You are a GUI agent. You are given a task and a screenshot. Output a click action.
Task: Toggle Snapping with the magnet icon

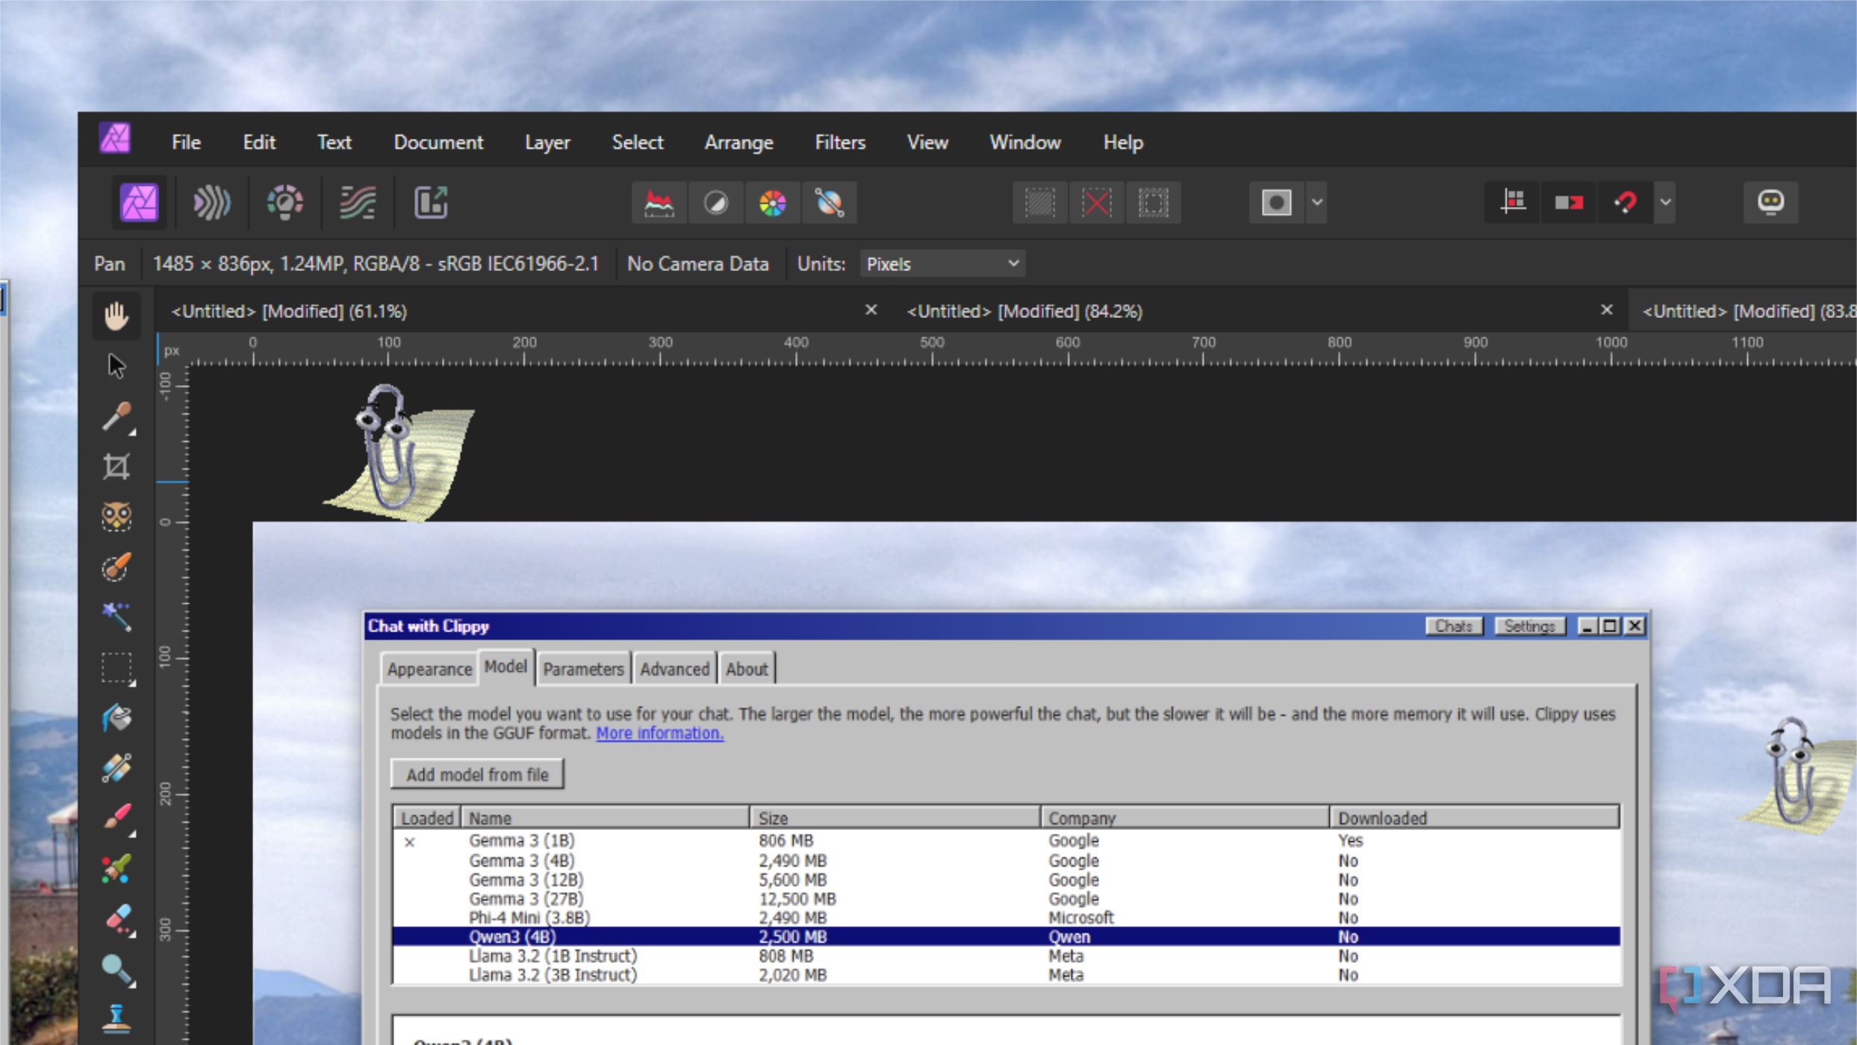pyautogui.click(x=1625, y=202)
